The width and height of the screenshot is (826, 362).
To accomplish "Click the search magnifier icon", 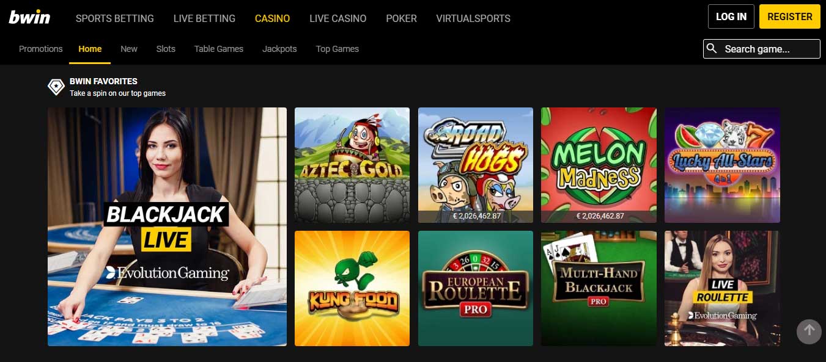I will pyautogui.click(x=711, y=48).
